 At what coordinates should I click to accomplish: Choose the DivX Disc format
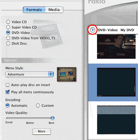click(8, 43)
